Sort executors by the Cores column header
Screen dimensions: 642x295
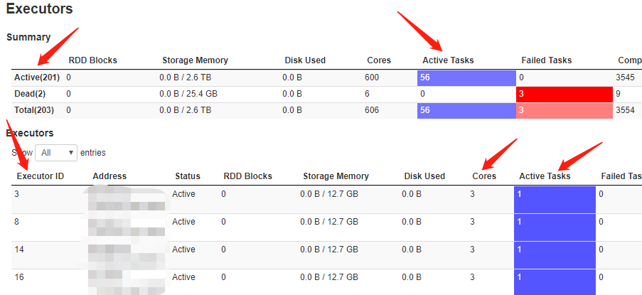(484, 176)
